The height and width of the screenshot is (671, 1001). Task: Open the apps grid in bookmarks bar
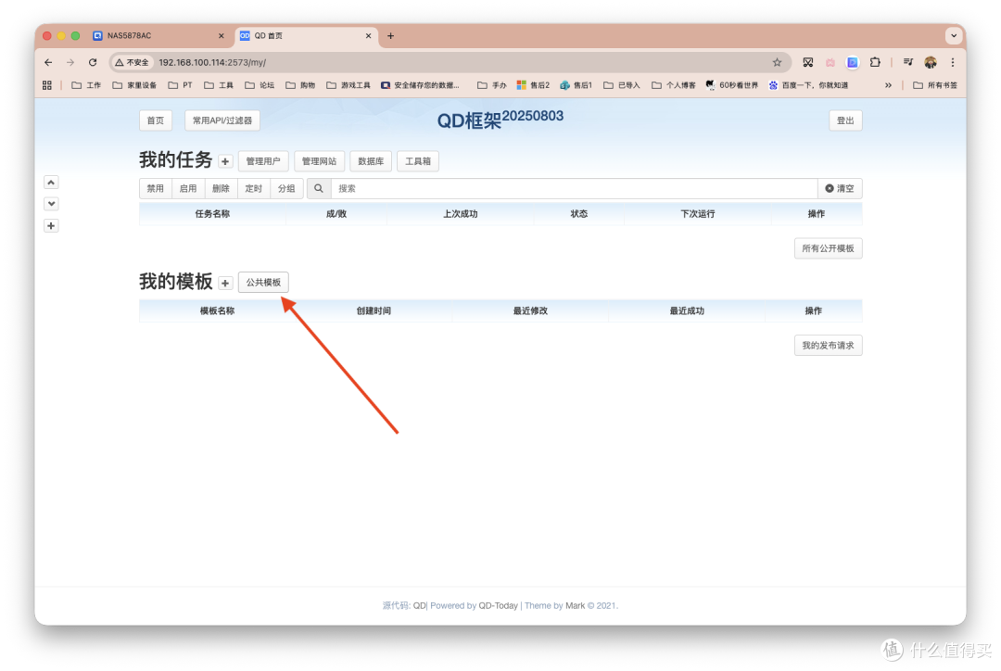click(47, 85)
